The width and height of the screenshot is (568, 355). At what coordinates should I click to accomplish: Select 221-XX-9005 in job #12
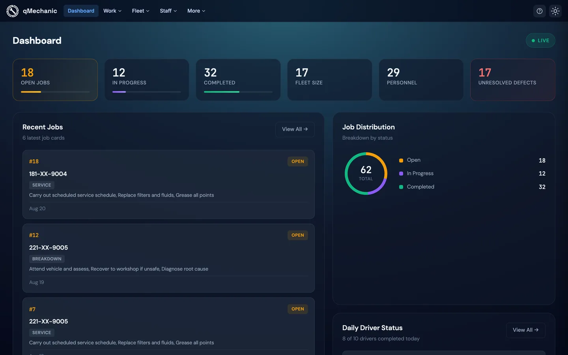[x=49, y=248]
